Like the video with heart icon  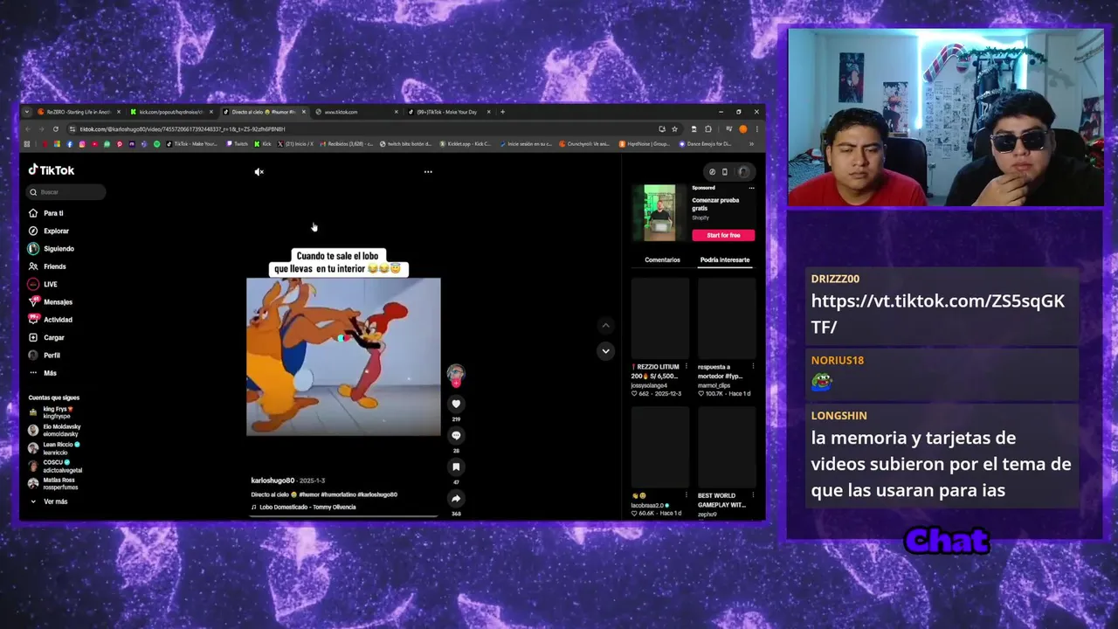[456, 404]
